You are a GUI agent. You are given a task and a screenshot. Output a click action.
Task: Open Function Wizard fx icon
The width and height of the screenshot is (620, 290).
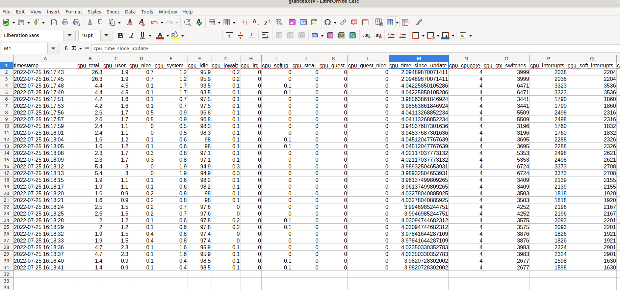(67, 49)
